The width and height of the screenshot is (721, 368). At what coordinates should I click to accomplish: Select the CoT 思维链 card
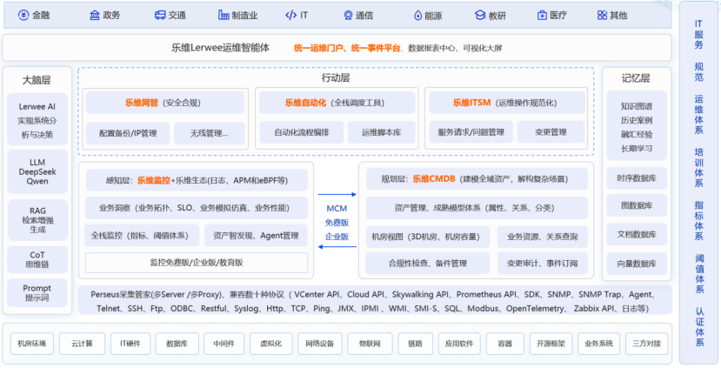point(37,260)
